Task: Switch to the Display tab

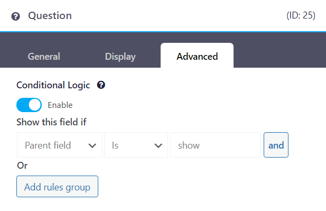Action: pyautogui.click(x=120, y=57)
